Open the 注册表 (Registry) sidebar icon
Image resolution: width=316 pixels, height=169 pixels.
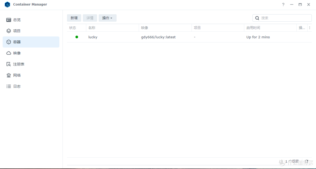click(8, 64)
